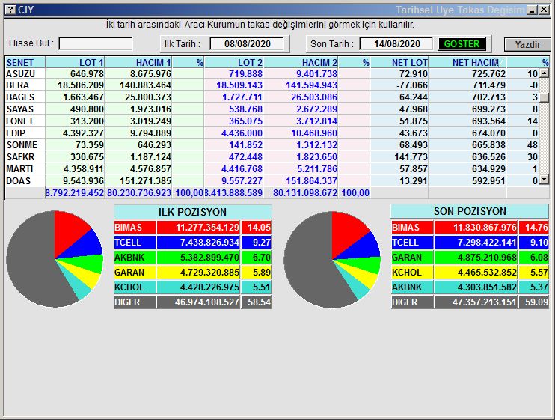
Task: Click red BIMAS swatch in ILK POZISYON
Action: click(135, 228)
